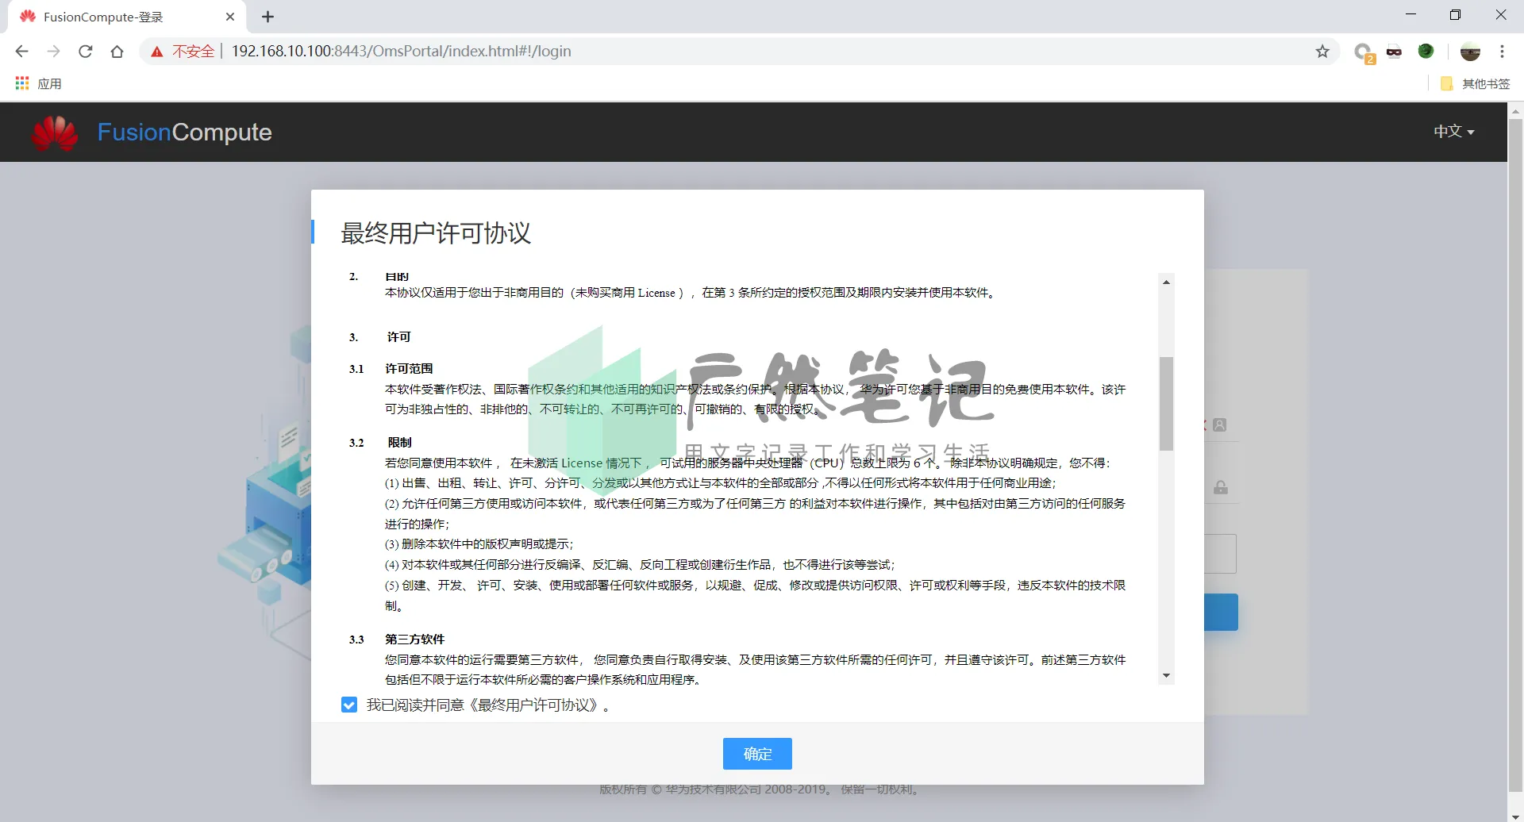Click the 不安全 security label
The width and height of the screenshot is (1524, 822).
click(194, 52)
